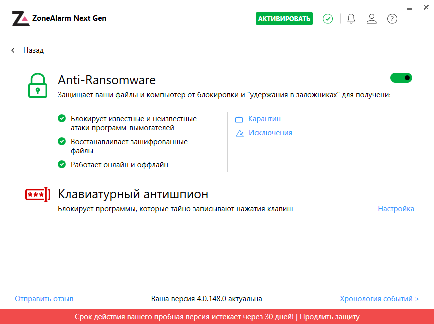Viewport: 434px width, 324px height.
Task: Click the Клавиатурный антишпион heading
Action: [133, 194]
